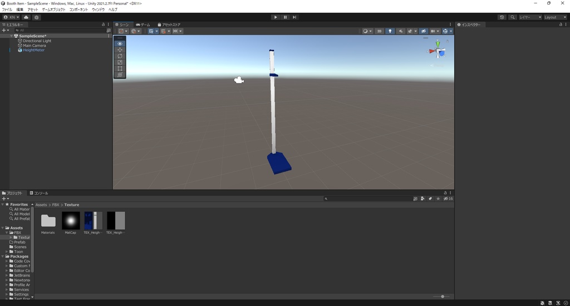Click the cache server status icon
This screenshot has height=306, width=570.
pyautogui.click(x=550, y=303)
